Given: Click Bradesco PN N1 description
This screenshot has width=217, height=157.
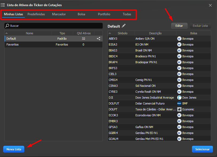Looking at the screenshot, I should pyautogui.click(x=145, y=56).
